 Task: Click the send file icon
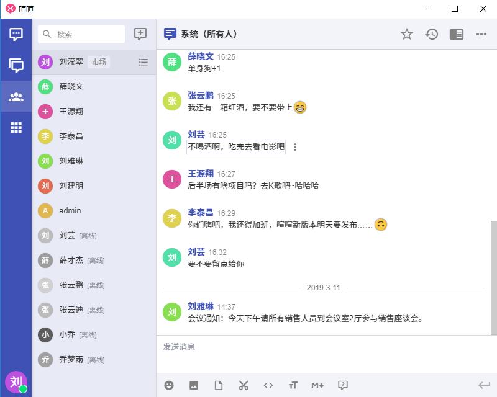[219, 385]
